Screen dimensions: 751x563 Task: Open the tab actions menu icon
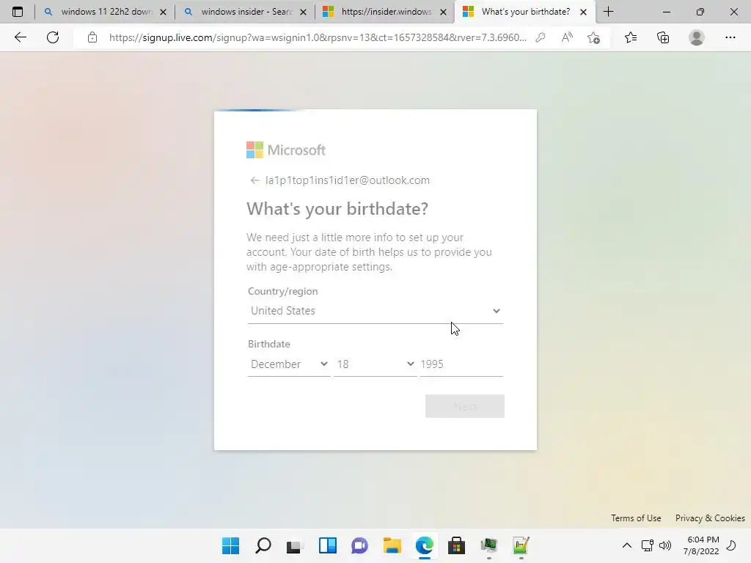point(18,12)
